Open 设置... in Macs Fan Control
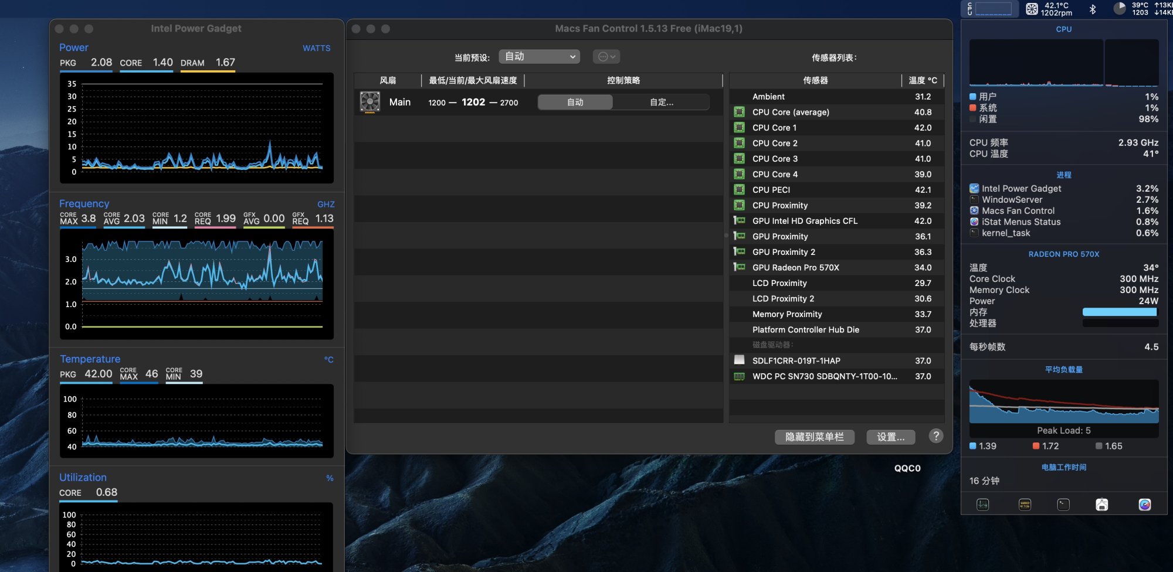Image resolution: width=1173 pixels, height=572 pixels. (x=891, y=437)
